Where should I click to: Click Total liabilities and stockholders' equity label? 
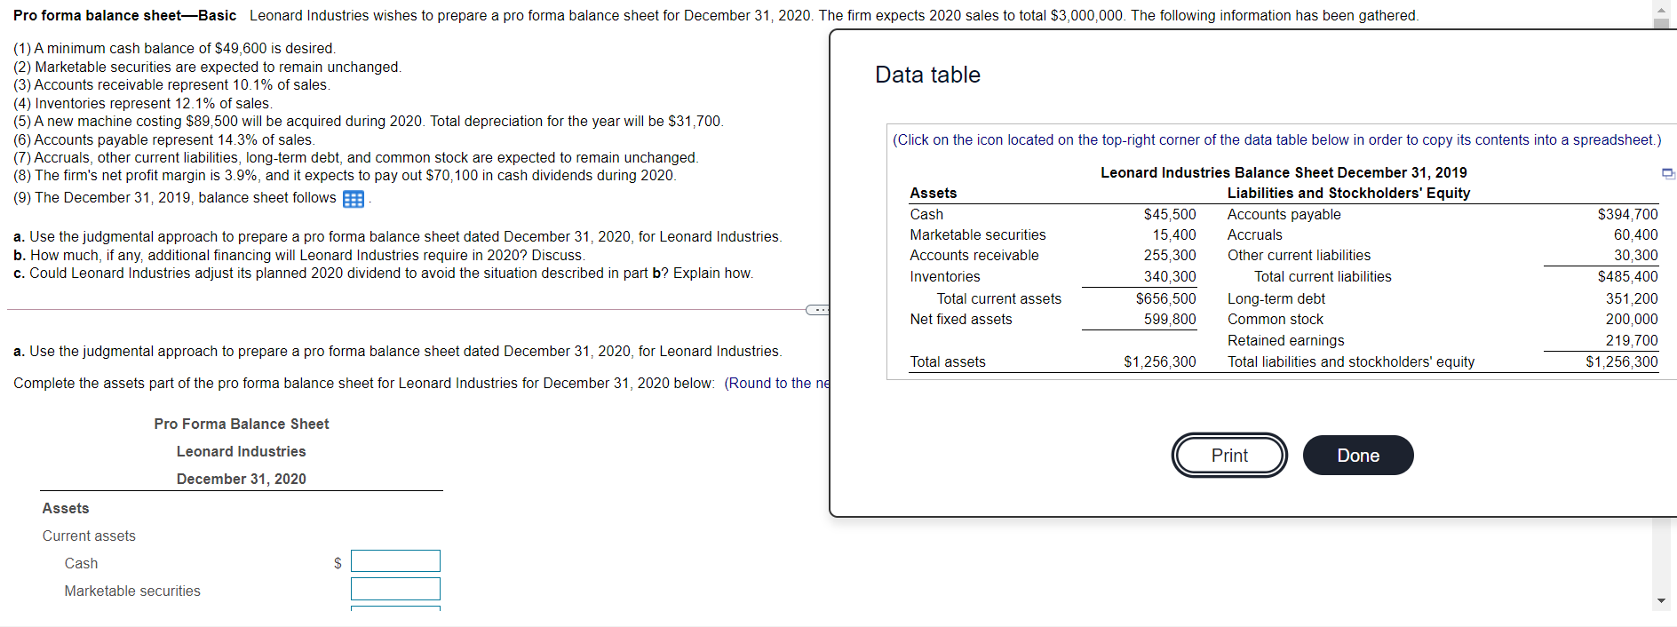(1351, 361)
